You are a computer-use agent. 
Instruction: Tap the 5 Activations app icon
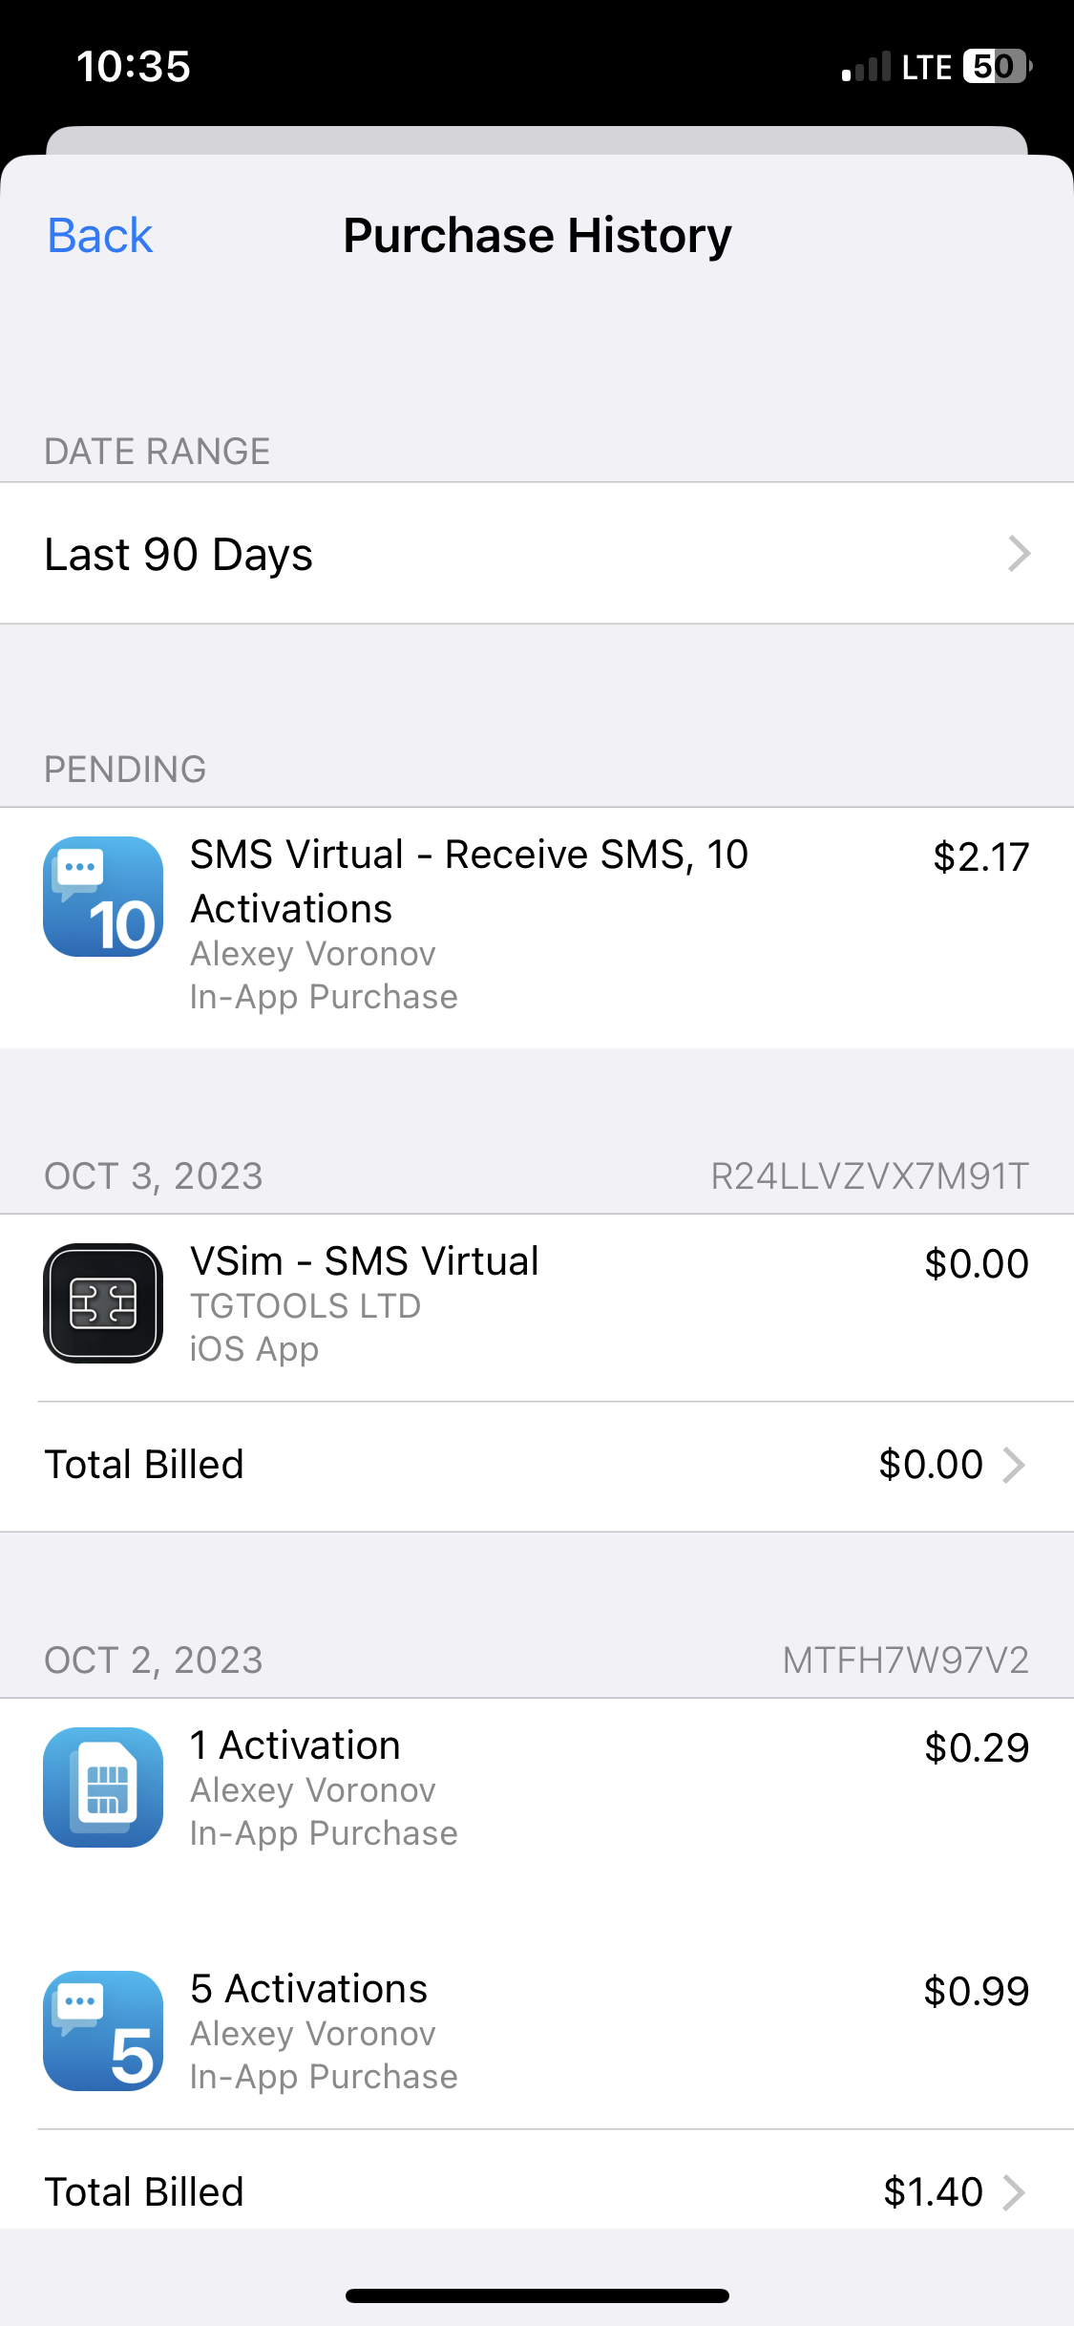click(x=103, y=2031)
